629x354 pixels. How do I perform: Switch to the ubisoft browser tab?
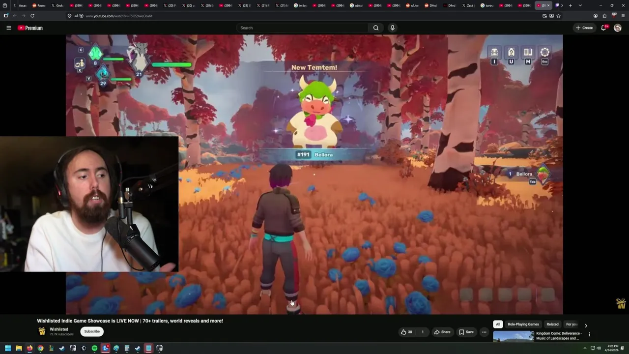[357, 5]
